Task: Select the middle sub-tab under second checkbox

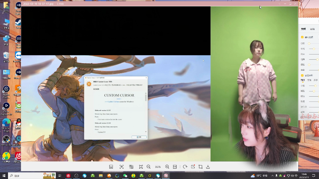Action: (x=309, y=80)
